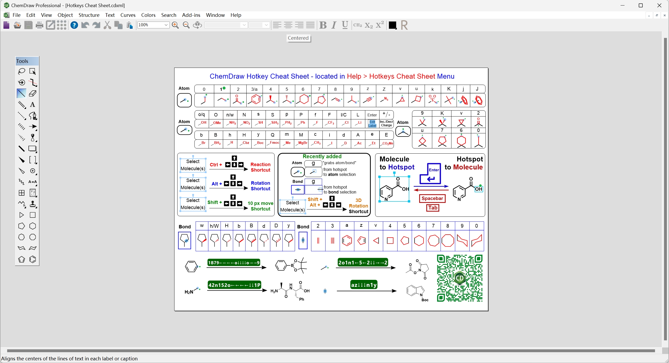Cut the selection with scissors icon
This screenshot has width=669, height=363.
[x=107, y=25]
